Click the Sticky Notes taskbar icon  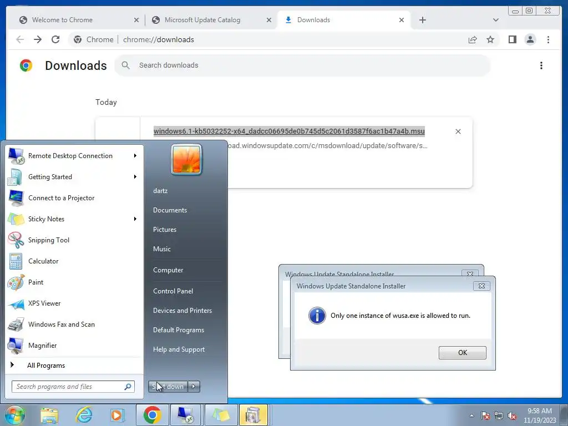point(221,415)
